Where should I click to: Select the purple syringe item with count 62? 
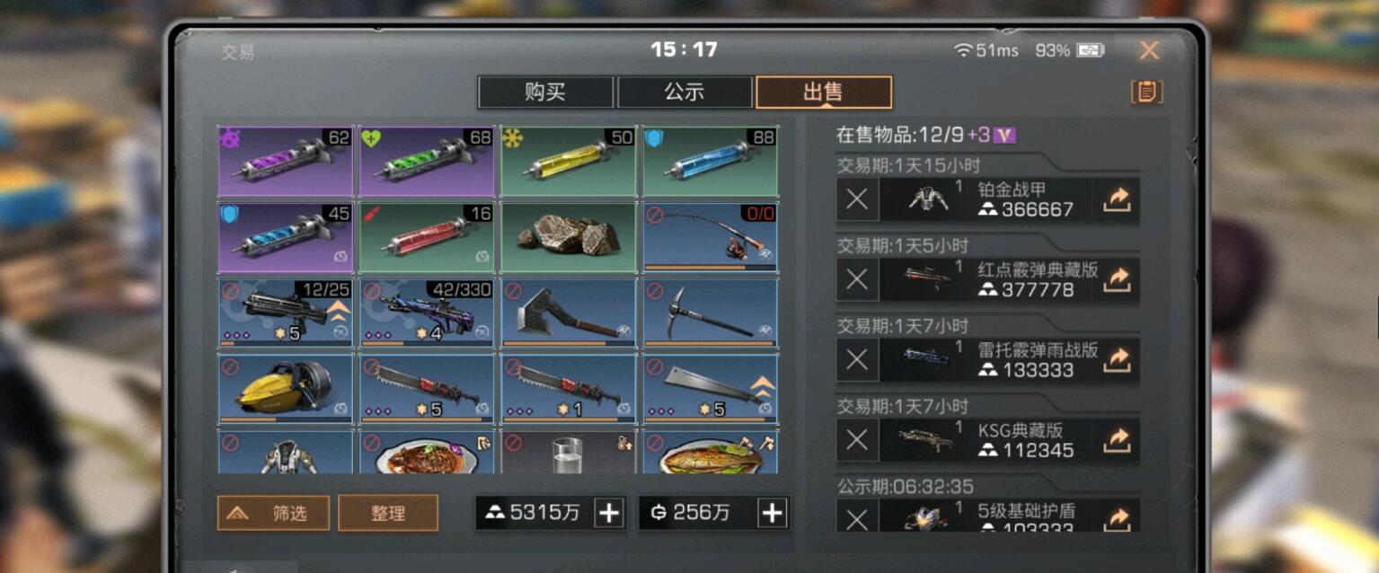(x=284, y=162)
